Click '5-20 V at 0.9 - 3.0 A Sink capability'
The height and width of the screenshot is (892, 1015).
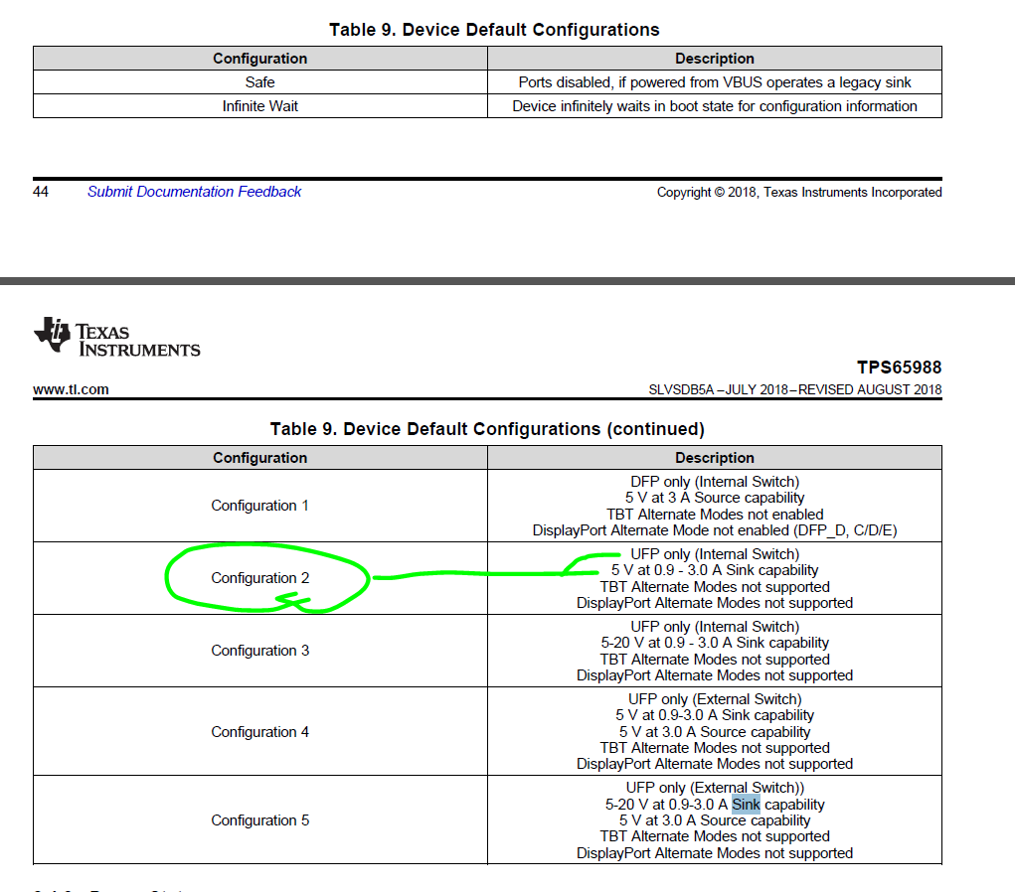coord(715,643)
